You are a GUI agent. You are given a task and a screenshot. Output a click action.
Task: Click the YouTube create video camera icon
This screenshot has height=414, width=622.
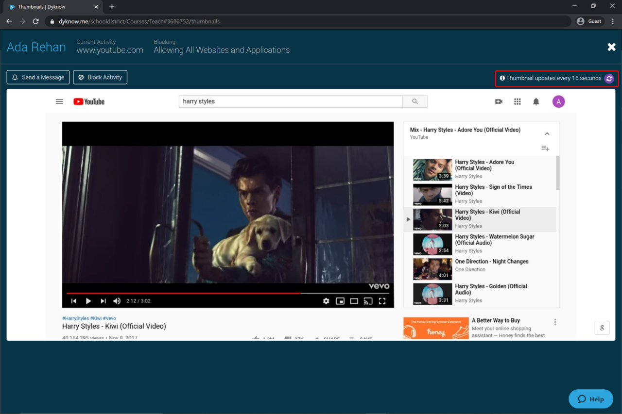[x=499, y=101]
